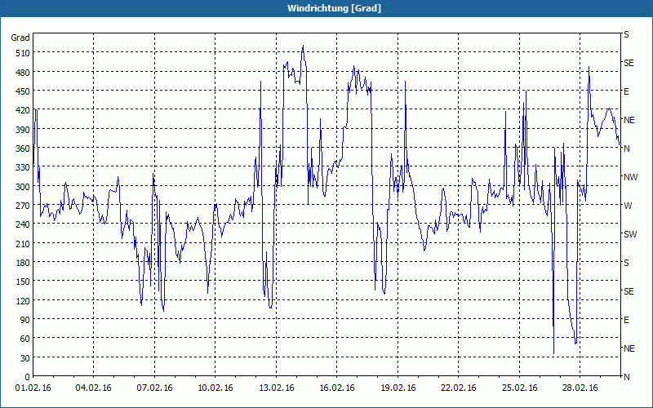Click the 22.02.16 date label
Screen dimensions: 653x408
[x=459, y=388]
